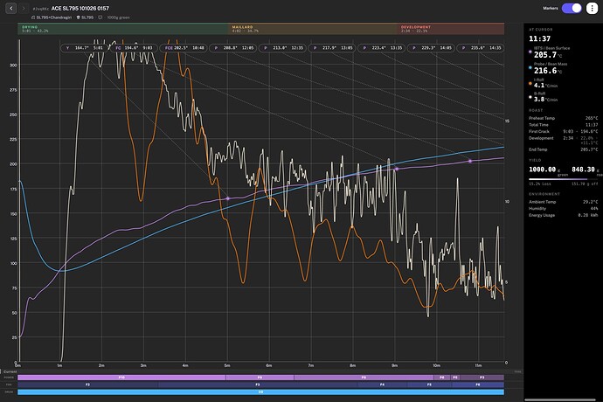Select the F5 fan segment
This screenshot has width=603, height=402.
pyautogui.click(x=429, y=385)
